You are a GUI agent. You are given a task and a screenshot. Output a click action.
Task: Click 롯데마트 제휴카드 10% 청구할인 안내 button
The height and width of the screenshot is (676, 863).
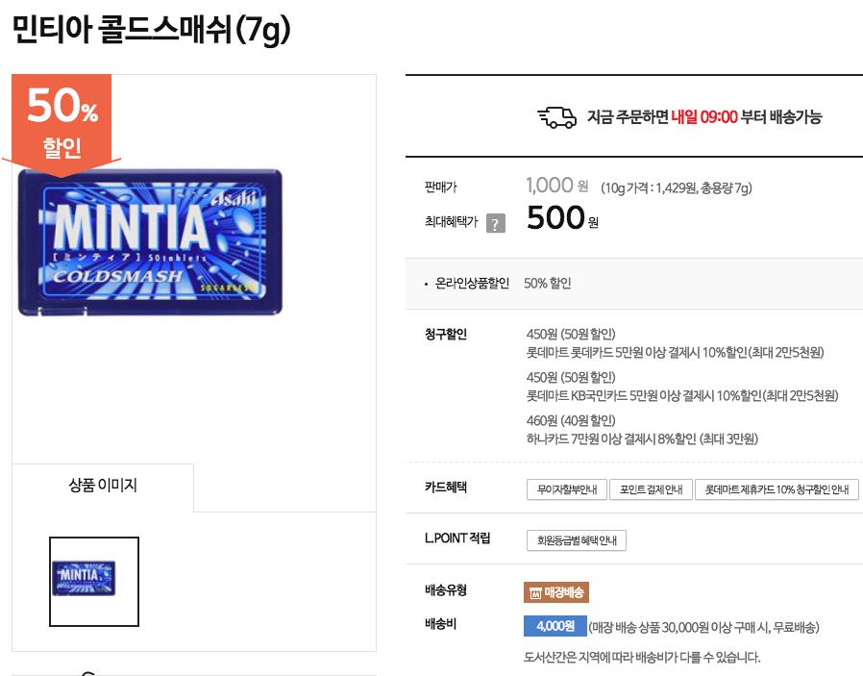tap(777, 489)
